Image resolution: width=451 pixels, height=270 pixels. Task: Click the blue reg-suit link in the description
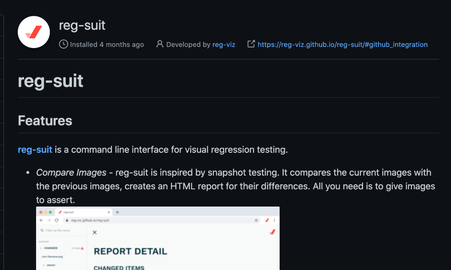click(35, 149)
